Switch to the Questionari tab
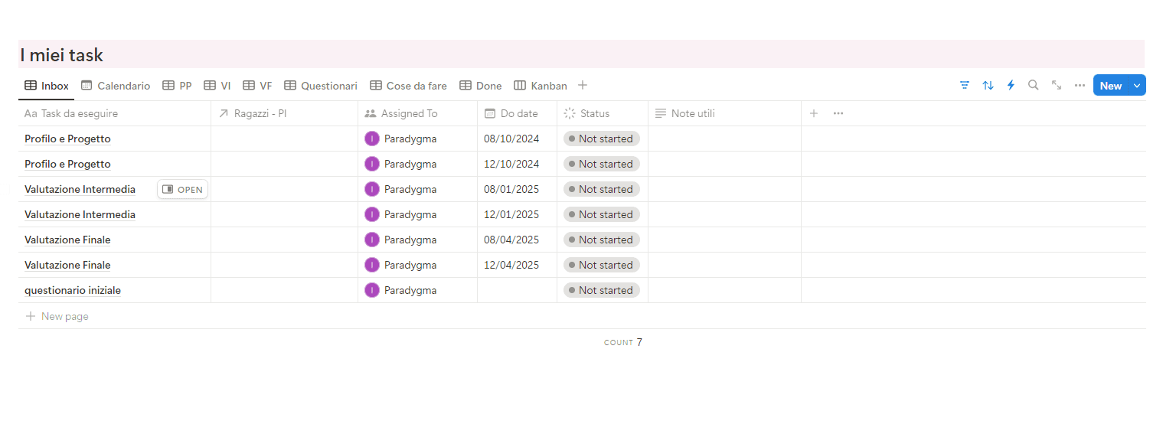The image size is (1163, 424). click(321, 86)
